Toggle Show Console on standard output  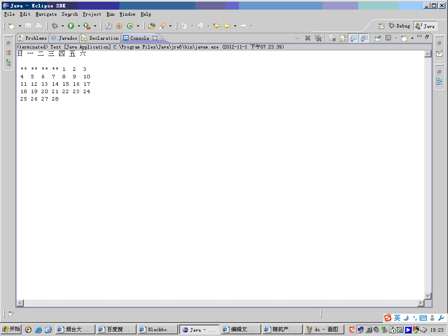tap(353, 38)
